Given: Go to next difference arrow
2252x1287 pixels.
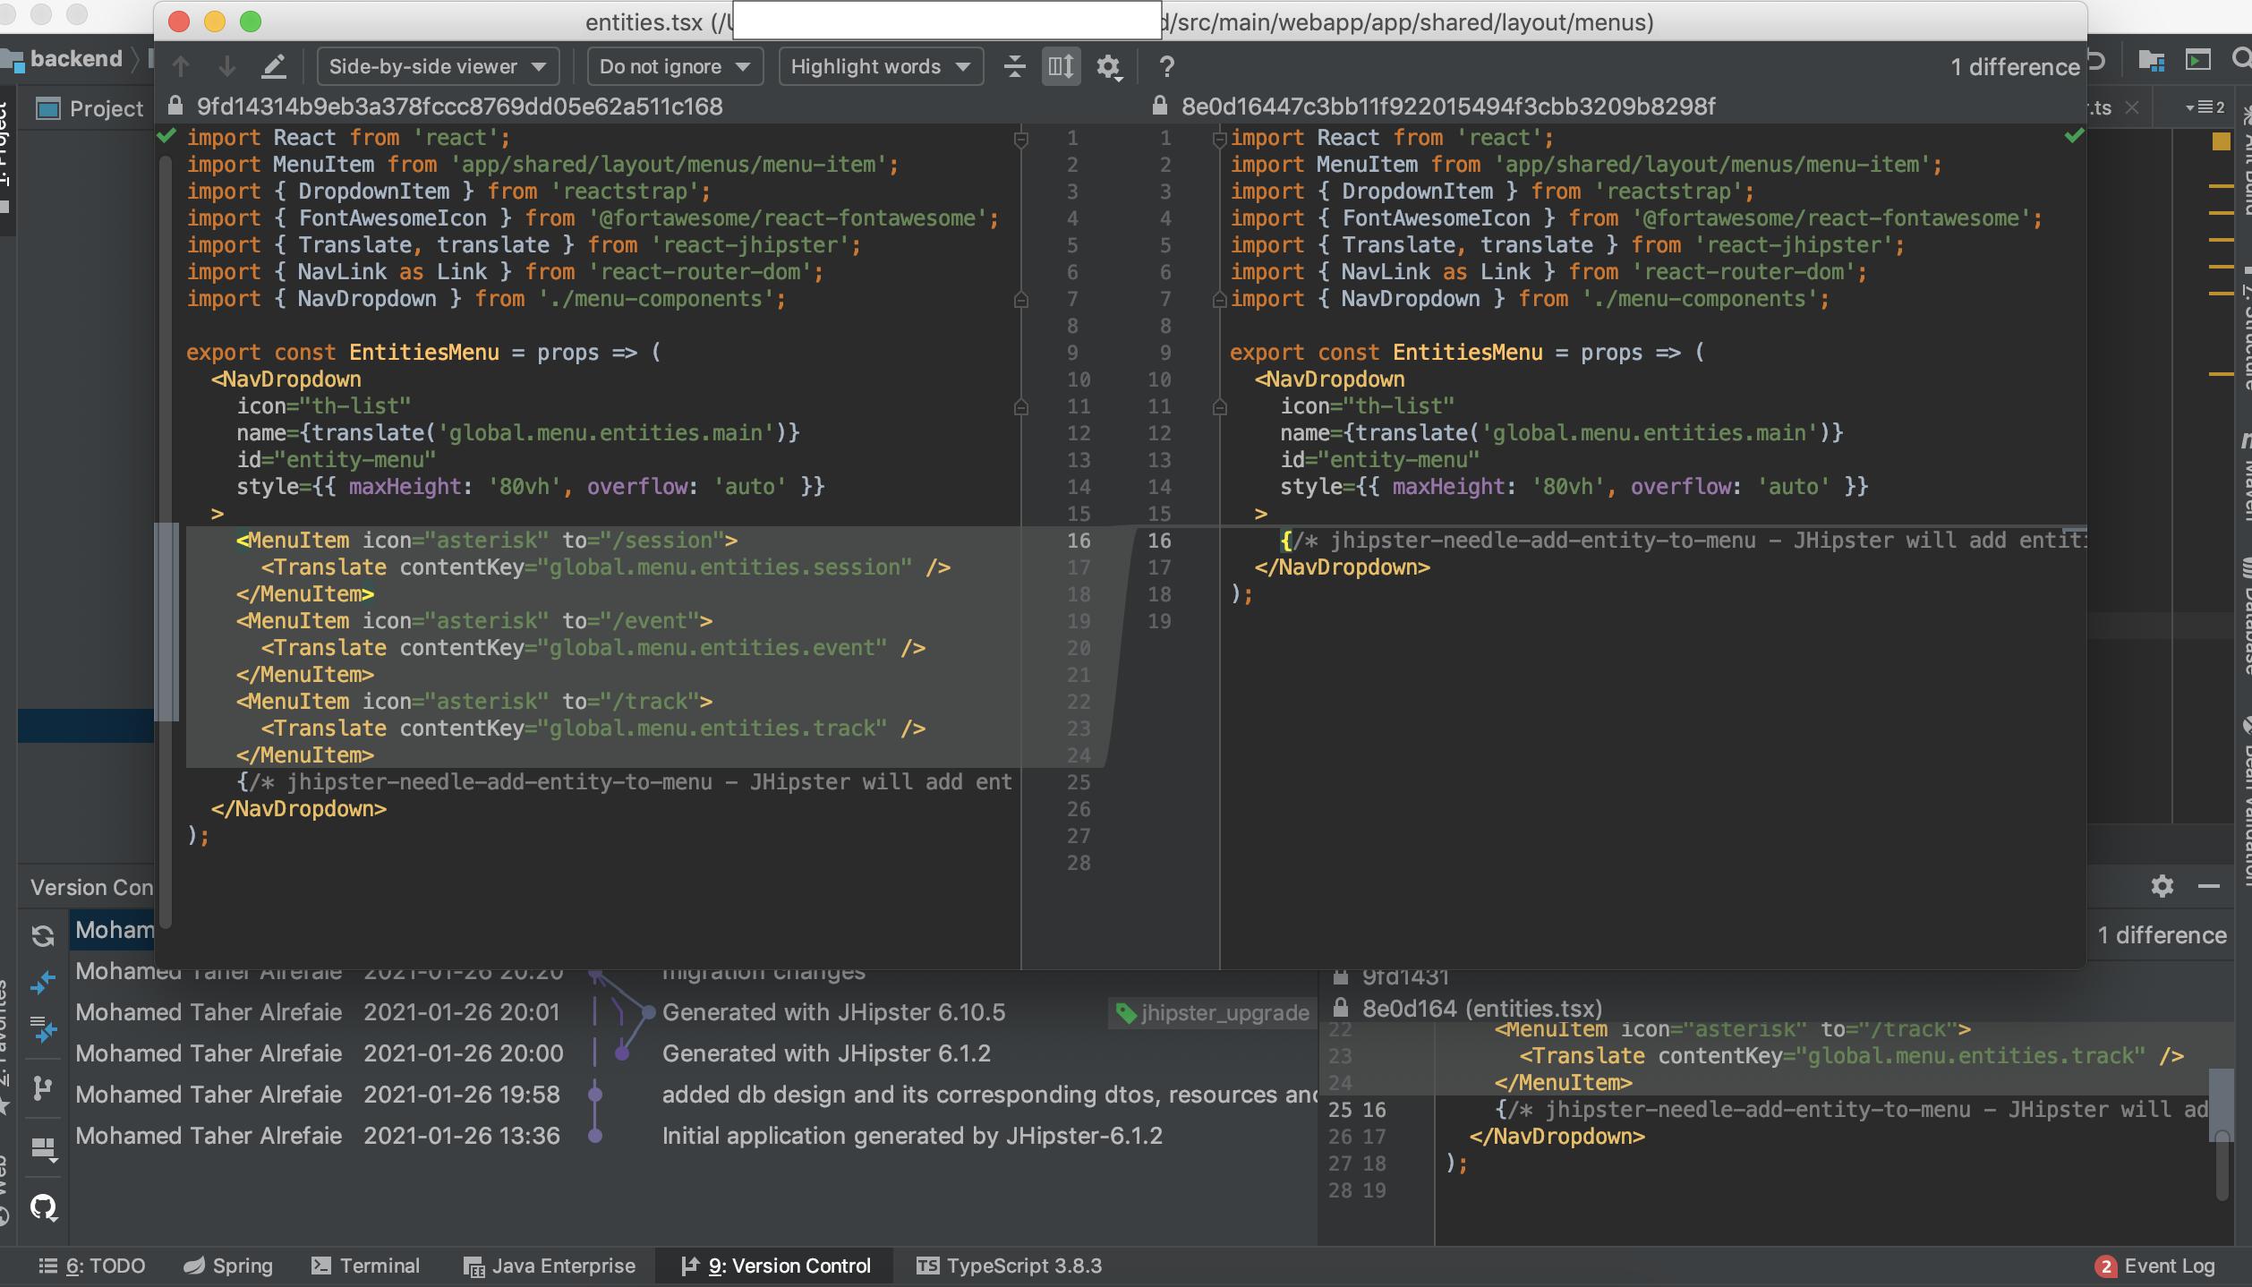Looking at the screenshot, I should 226,66.
